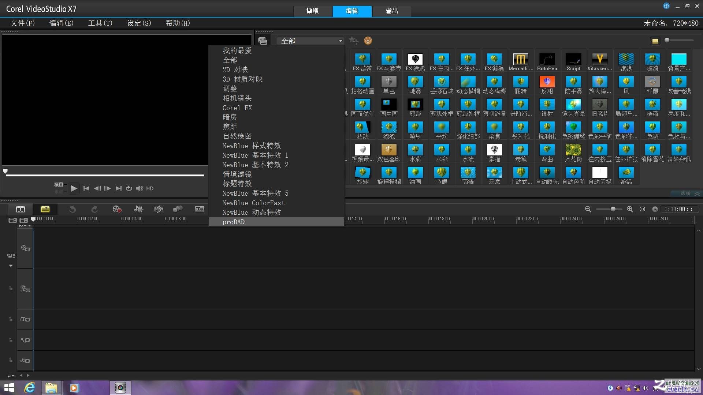Open the 文件(F) menu

(22, 23)
